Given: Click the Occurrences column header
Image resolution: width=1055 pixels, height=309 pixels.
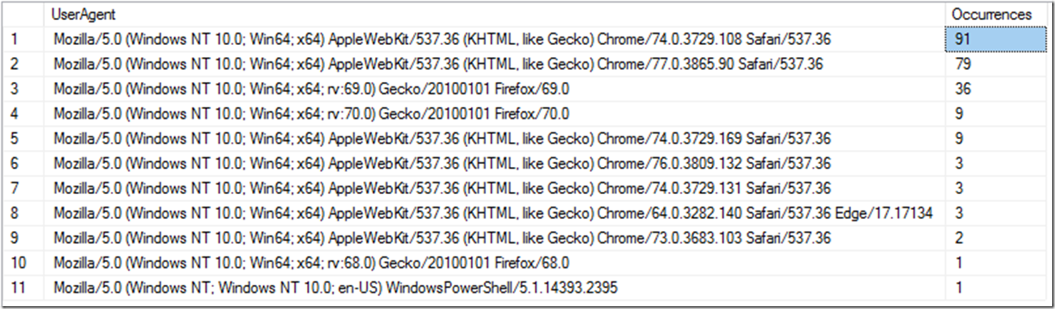Looking at the screenshot, I should click(991, 14).
